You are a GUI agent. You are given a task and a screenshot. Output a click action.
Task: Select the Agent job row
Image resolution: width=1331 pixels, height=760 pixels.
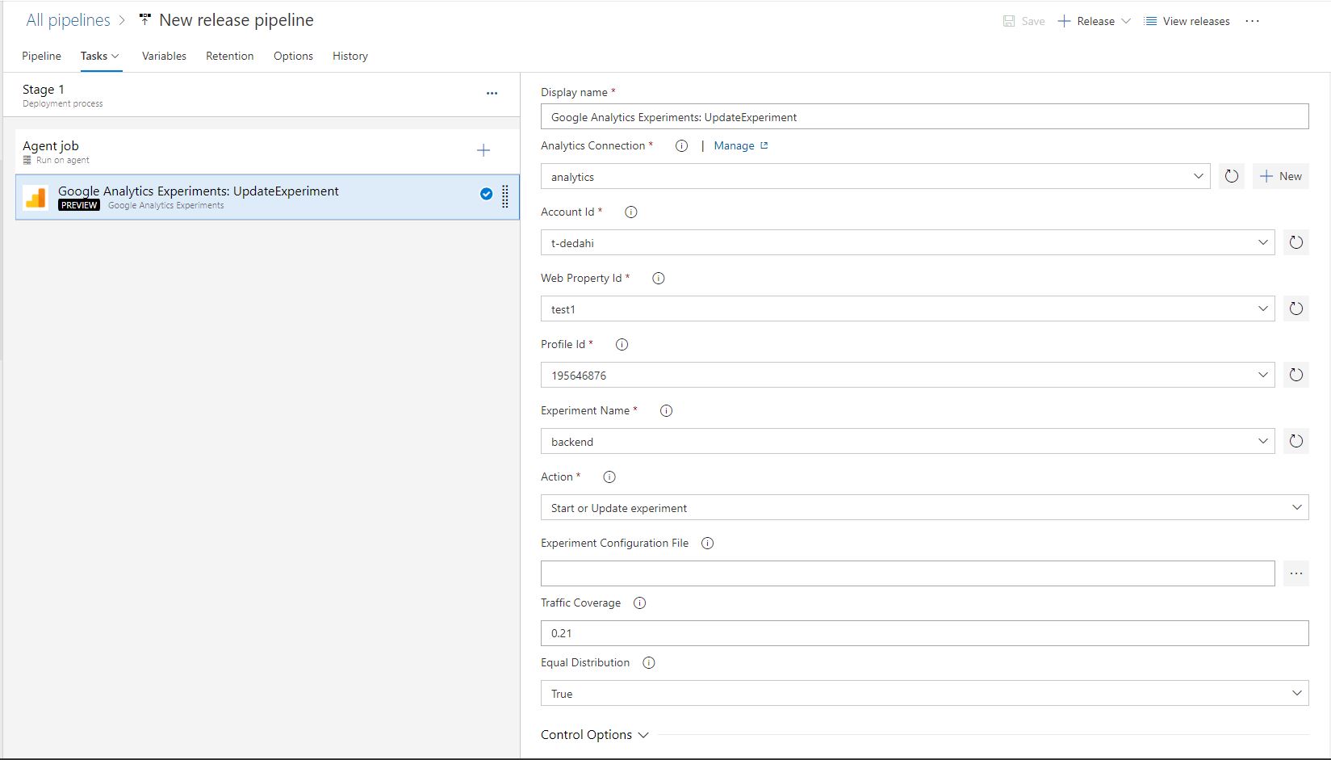tap(267, 151)
